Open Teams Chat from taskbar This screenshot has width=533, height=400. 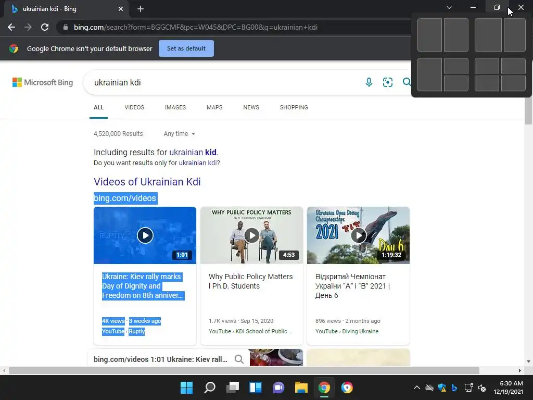click(278, 387)
